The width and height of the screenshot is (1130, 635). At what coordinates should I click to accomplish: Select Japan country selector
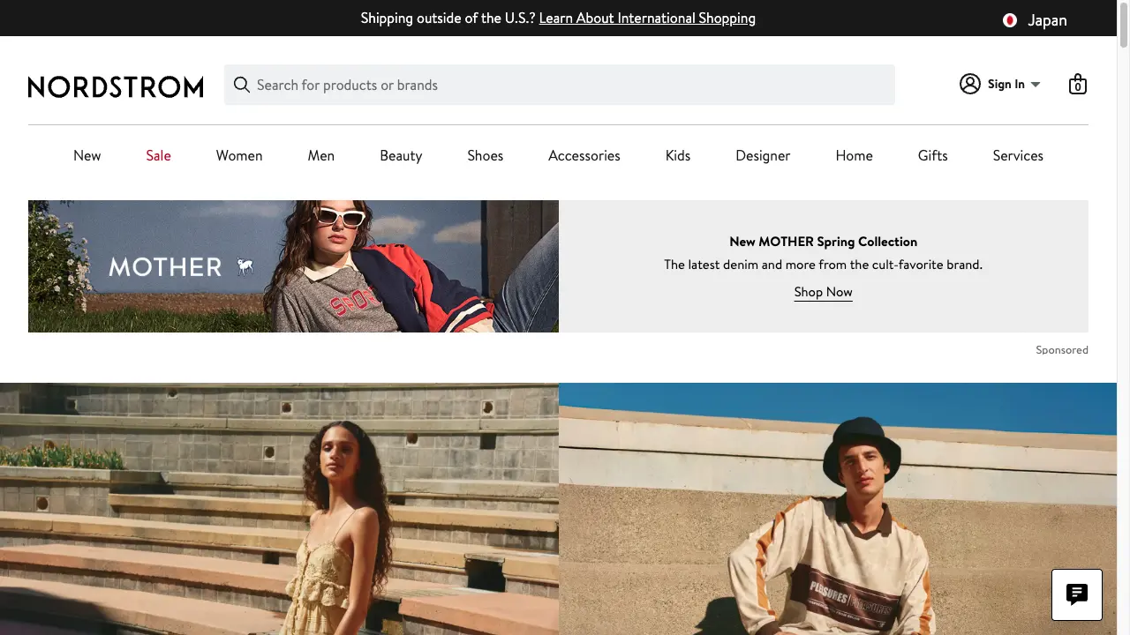[x=1047, y=20]
